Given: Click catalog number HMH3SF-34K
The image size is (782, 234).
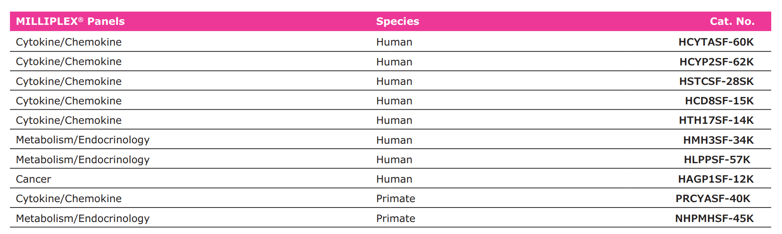Looking at the screenshot, I should coord(718,140).
